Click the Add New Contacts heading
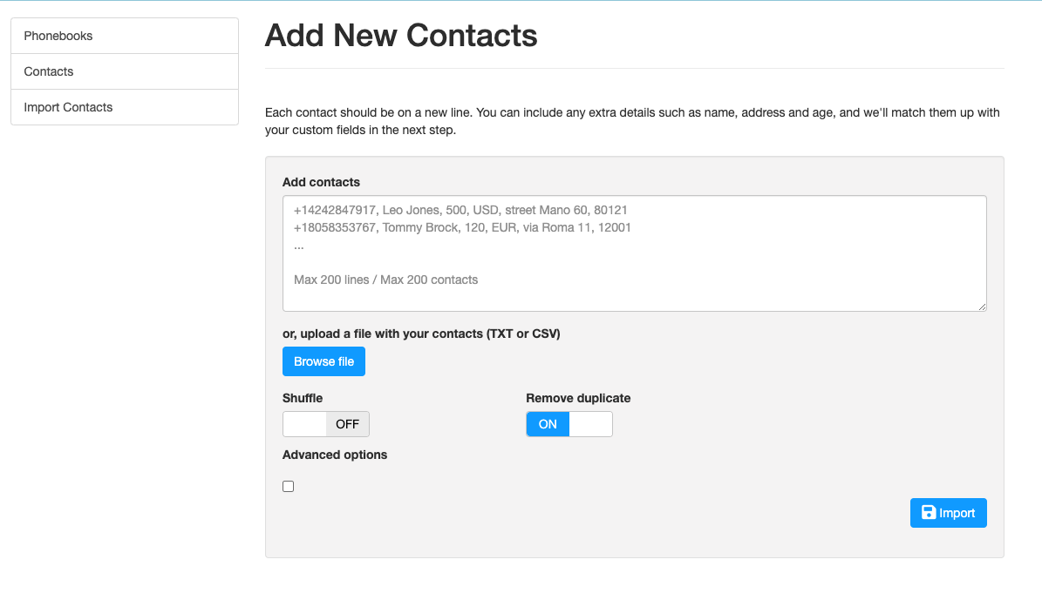The width and height of the screenshot is (1042, 600). 401,35
